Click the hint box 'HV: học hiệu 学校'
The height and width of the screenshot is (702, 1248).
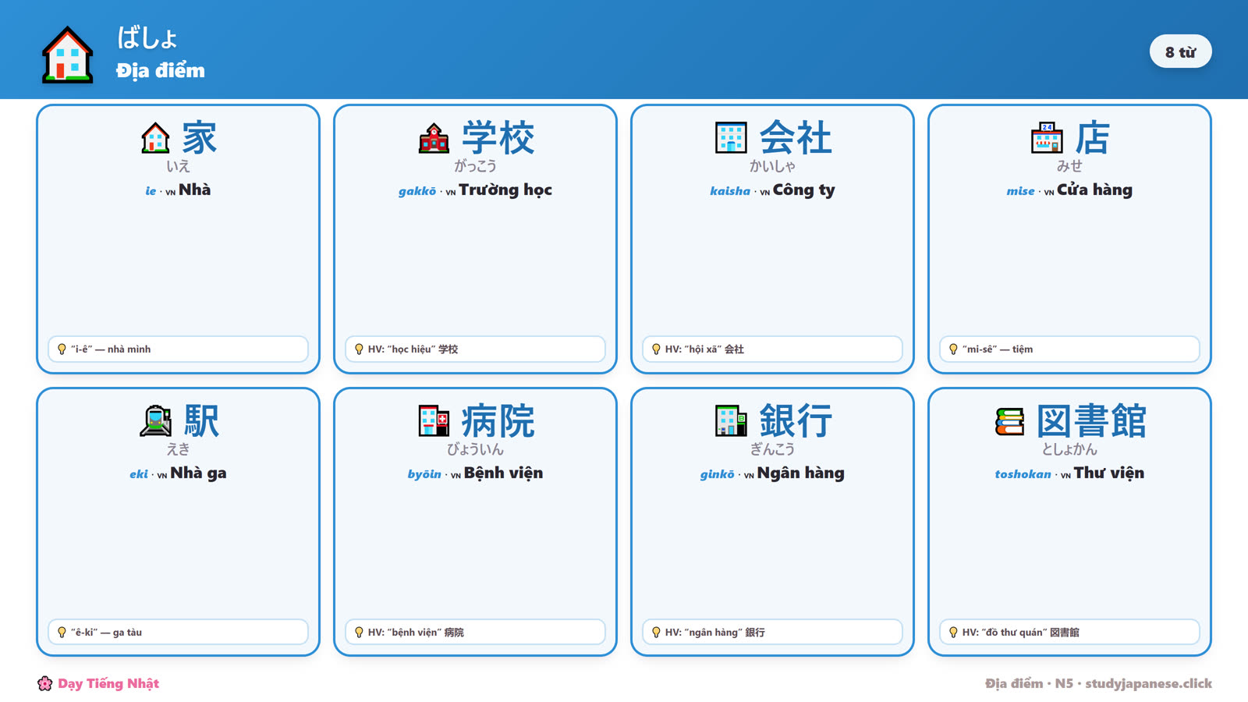[x=475, y=349]
